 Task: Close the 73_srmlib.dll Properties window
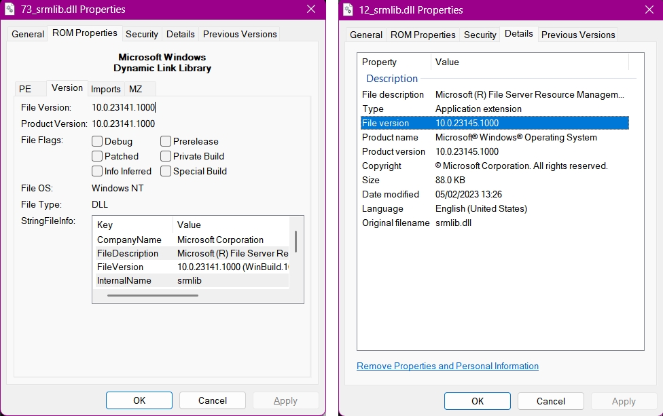point(311,9)
